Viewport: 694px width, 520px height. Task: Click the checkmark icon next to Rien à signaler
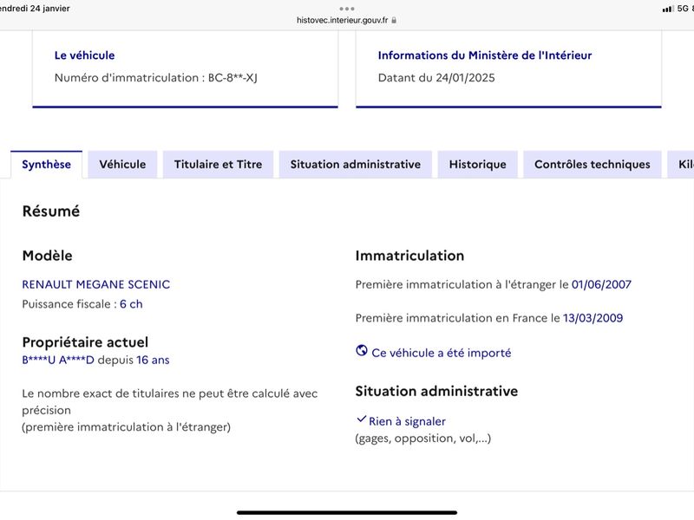point(361,419)
